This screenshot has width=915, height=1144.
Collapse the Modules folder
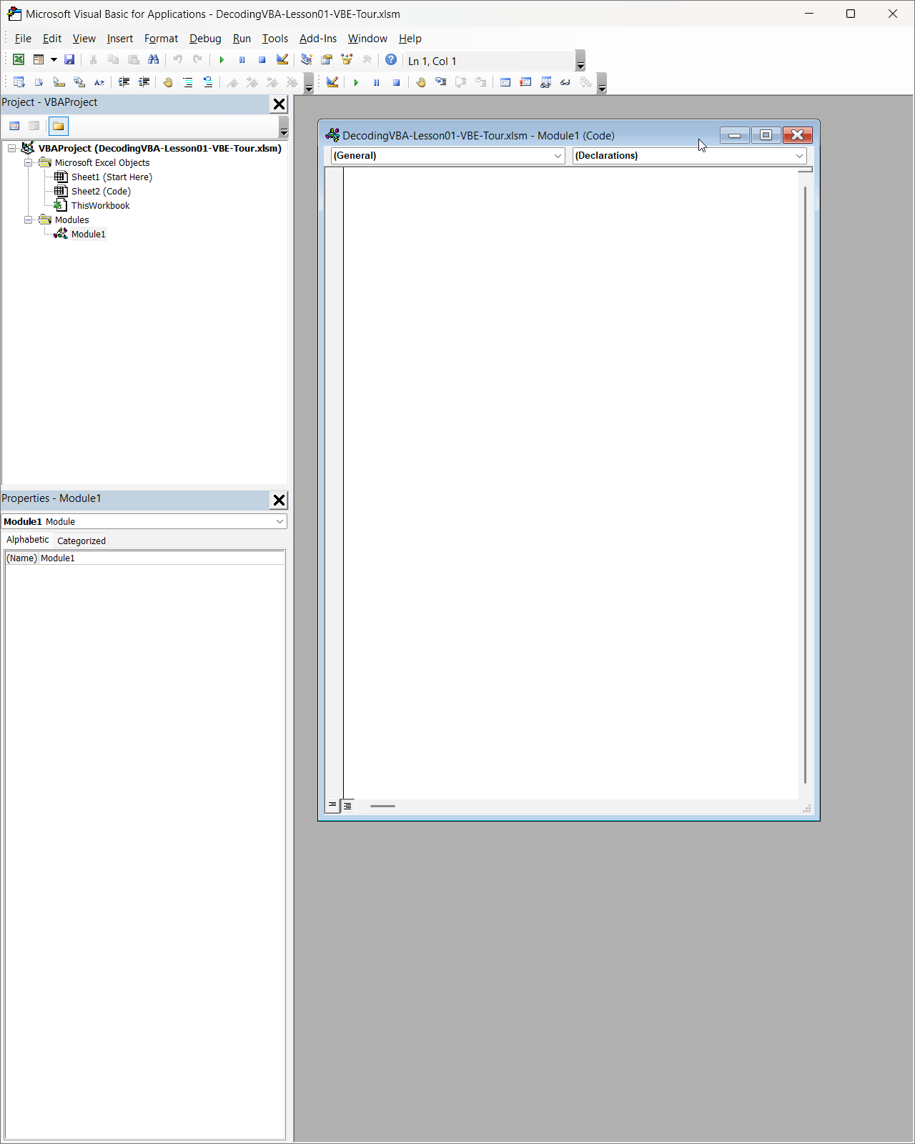point(29,220)
